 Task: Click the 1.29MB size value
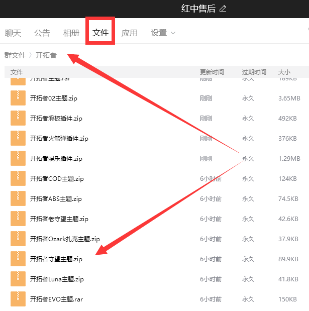[289, 158]
